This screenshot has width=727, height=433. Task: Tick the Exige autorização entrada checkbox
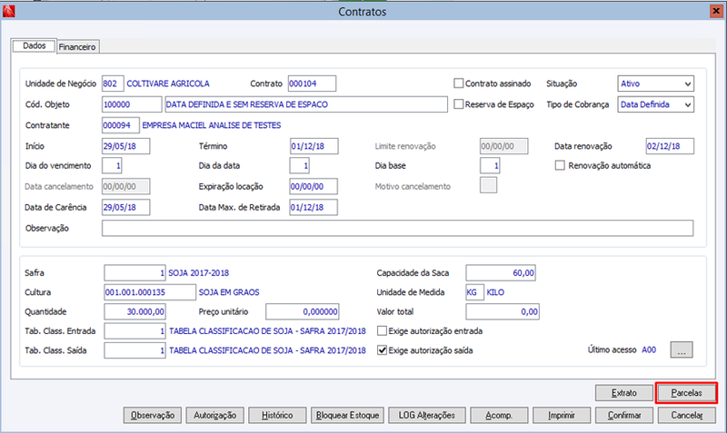(x=382, y=330)
